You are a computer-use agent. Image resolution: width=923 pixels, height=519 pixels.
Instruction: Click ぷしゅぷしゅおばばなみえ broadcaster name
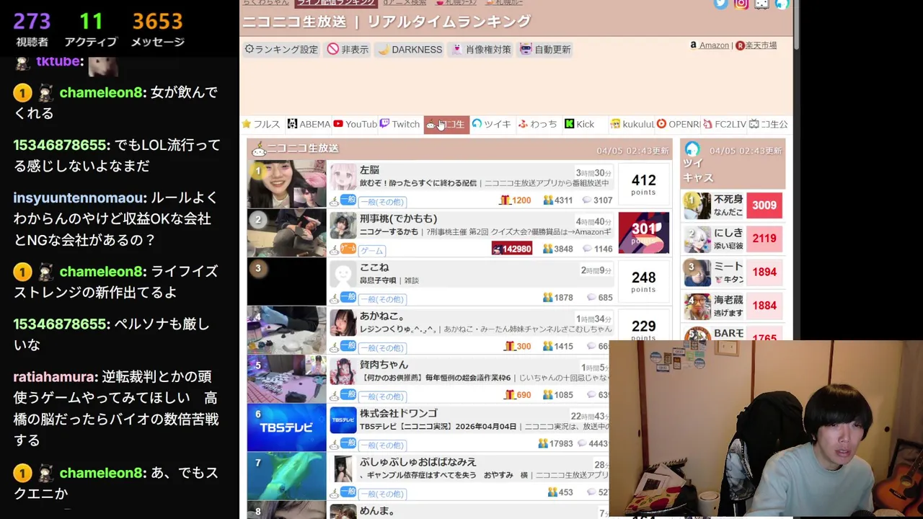[x=418, y=462]
